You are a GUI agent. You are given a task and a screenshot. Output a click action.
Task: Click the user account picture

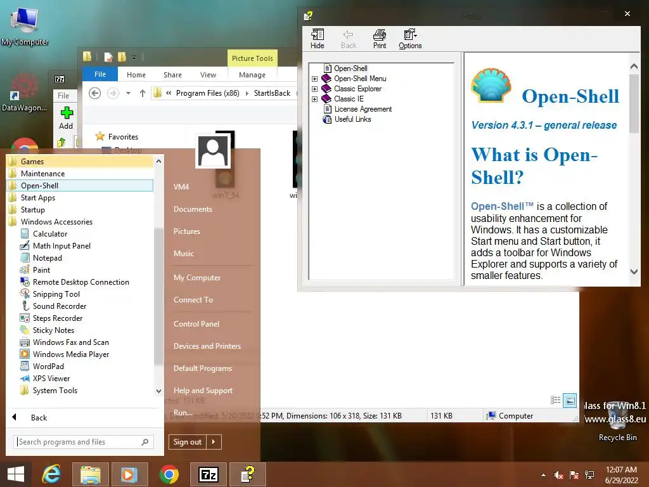(213, 150)
